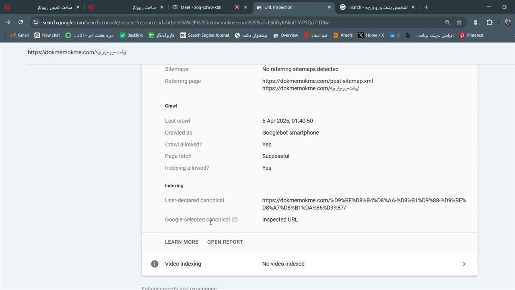515x290 pixels.
Task: Switch to the Meet zoq-cdwo-kbk tab
Action: point(200,7)
